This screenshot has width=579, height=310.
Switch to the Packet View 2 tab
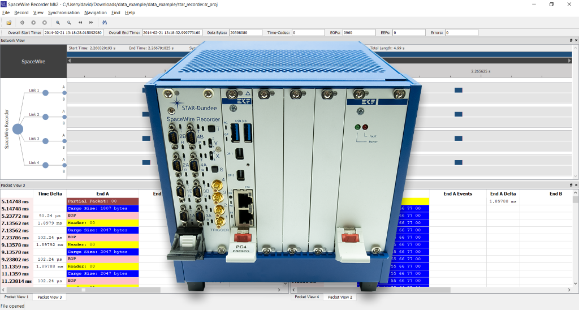click(x=340, y=297)
